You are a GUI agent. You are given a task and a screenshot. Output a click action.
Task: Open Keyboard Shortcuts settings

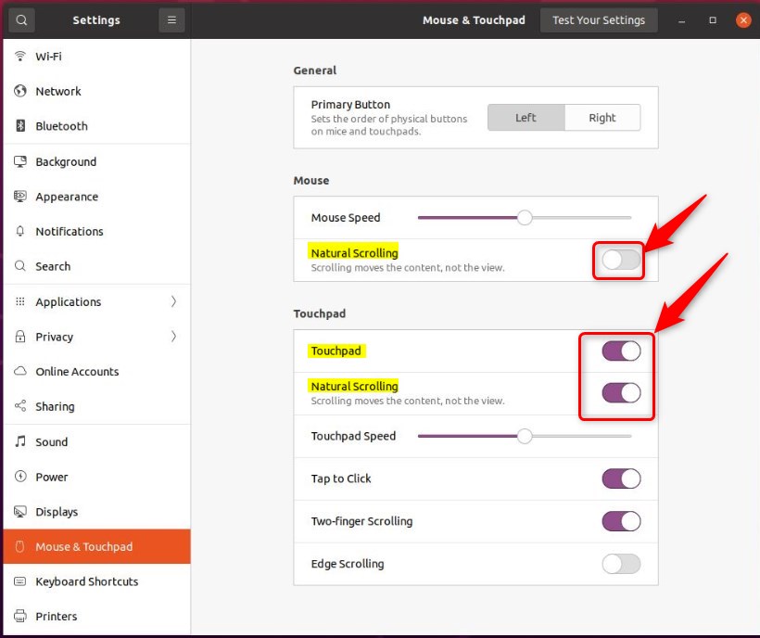click(x=84, y=581)
